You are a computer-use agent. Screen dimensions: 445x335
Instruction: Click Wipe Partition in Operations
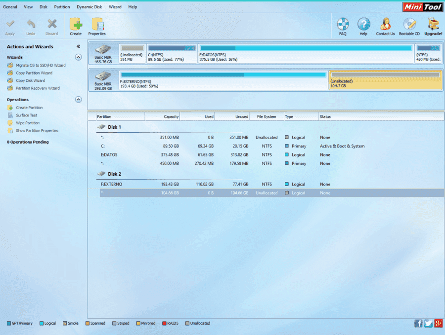pos(28,123)
